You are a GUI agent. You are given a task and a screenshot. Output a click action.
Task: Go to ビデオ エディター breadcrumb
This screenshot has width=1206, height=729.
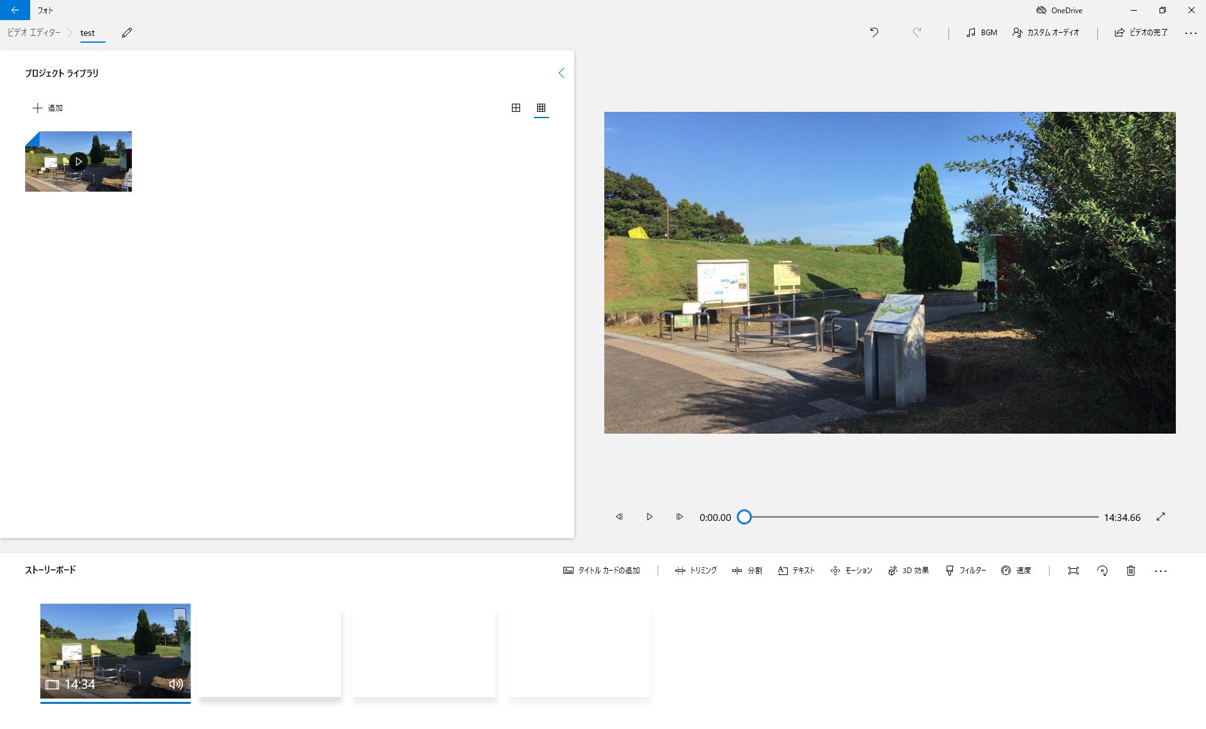[x=34, y=33]
